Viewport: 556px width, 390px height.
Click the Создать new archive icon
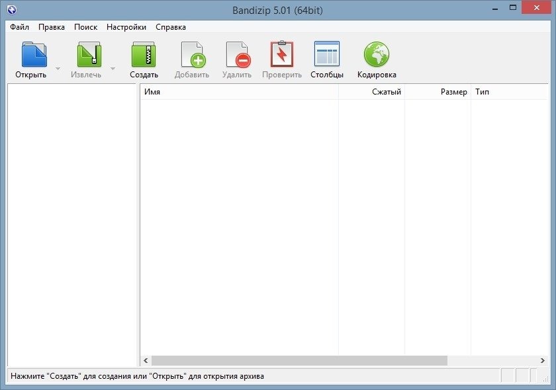pos(144,54)
